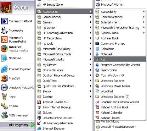This screenshot has width=147, height=131.
Task: Open Yahoo! Photos icon
Action: tap(97, 118)
